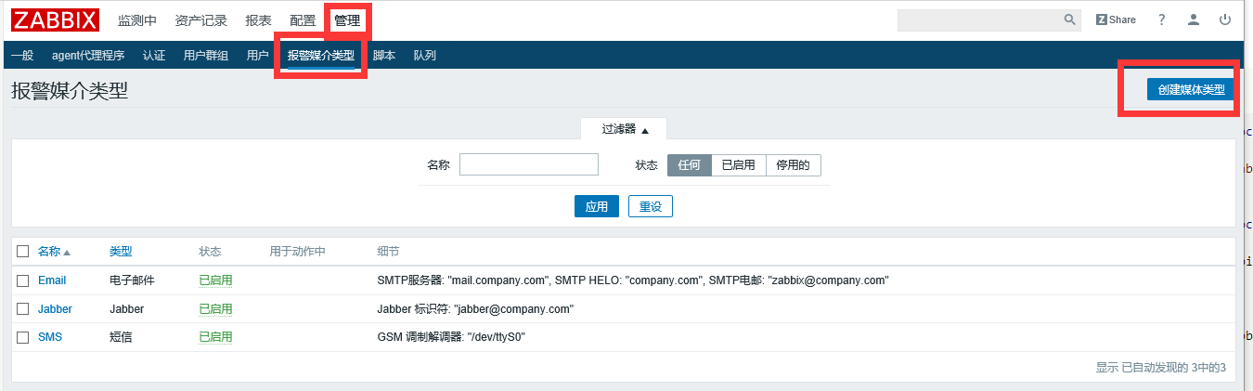Select the 已启用 status filter
Viewport: 1253px width, 391px height.
pos(739,165)
